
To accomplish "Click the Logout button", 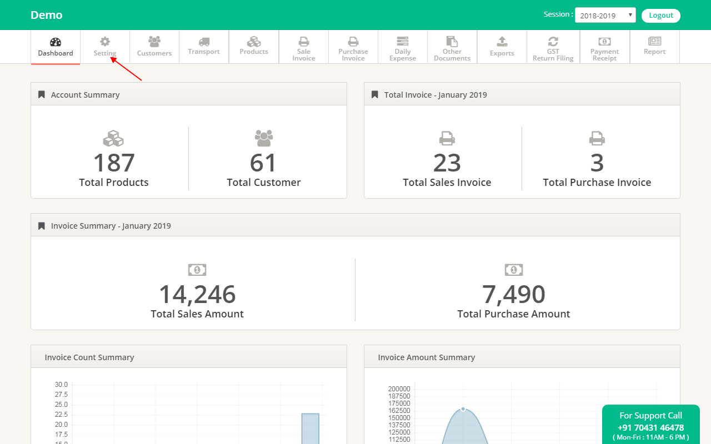I will point(661,16).
